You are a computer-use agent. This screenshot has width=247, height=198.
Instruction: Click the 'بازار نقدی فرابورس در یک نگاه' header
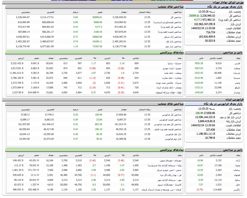223,104
